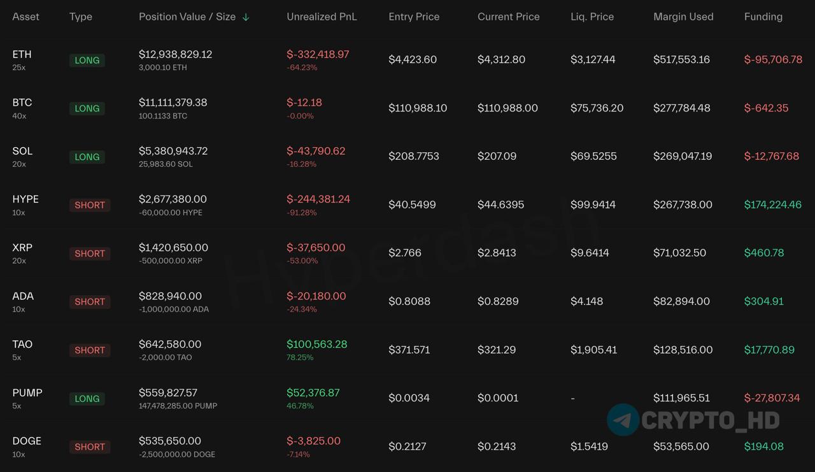
Task: Sort by the Unrealized PnL column header
Action: click(x=322, y=17)
